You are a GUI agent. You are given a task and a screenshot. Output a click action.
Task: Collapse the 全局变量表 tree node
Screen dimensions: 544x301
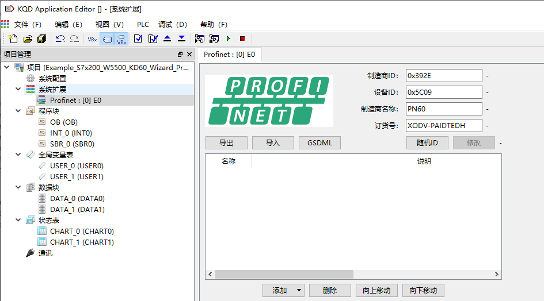pos(18,155)
